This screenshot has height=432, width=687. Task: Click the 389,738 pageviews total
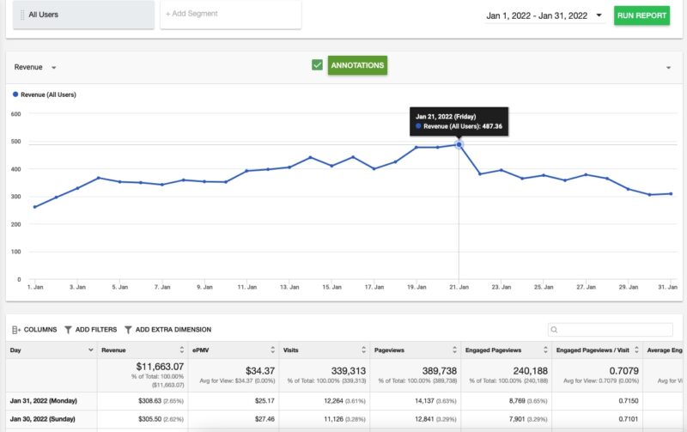click(440, 371)
